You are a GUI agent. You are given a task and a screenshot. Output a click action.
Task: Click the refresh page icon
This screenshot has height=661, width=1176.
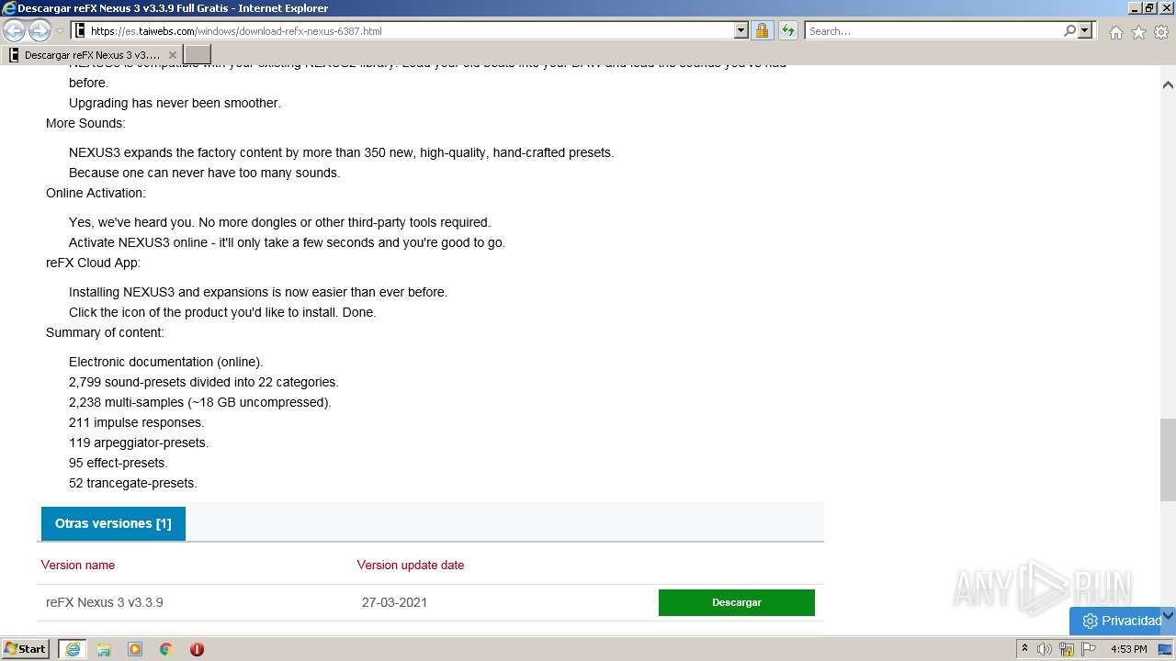tap(787, 30)
